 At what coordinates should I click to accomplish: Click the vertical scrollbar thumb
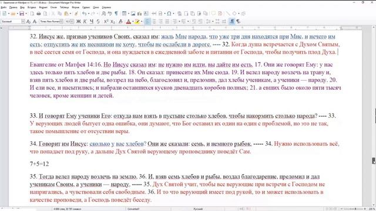pyautogui.click(x=374, y=161)
